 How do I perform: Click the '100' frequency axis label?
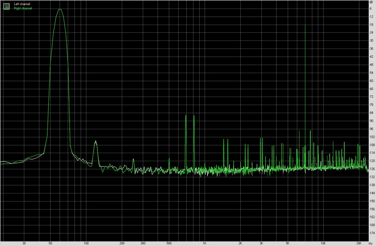coord(86,243)
